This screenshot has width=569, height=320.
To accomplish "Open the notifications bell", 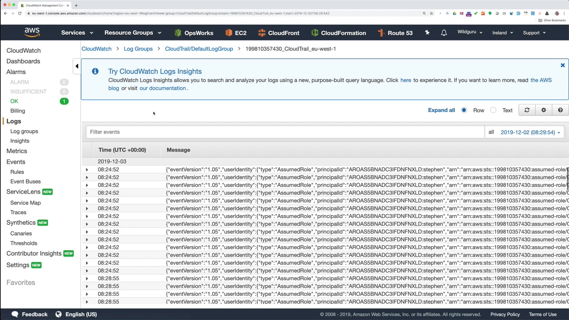I will coord(444,32).
